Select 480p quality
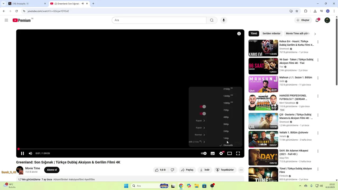 (226, 117)
